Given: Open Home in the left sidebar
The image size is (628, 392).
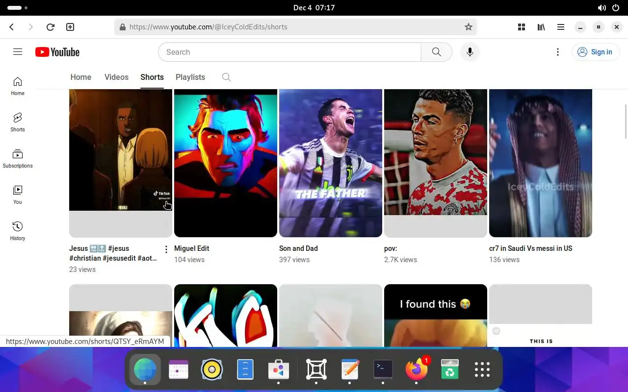Looking at the screenshot, I should click(18, 86).
